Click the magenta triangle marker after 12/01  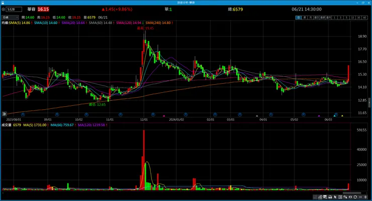point(164,116)
